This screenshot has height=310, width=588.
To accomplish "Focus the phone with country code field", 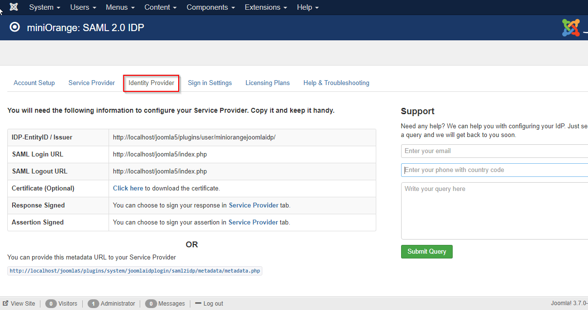I will [495, 170].
